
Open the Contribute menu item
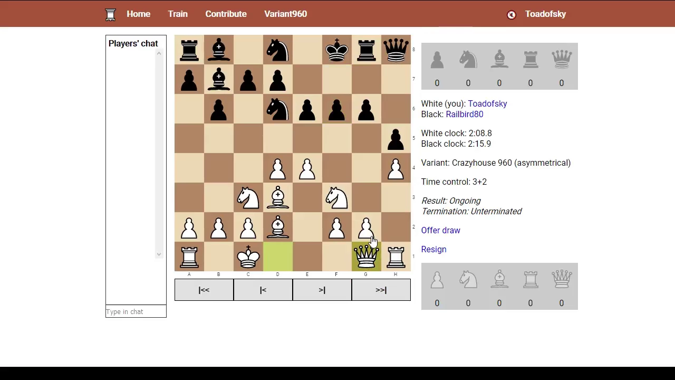[226, 14]
